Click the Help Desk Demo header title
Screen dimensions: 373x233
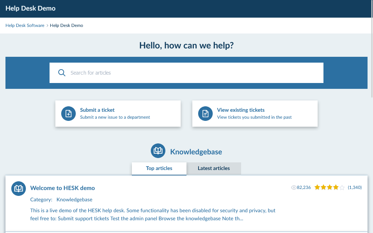click(x=31, y=8)
